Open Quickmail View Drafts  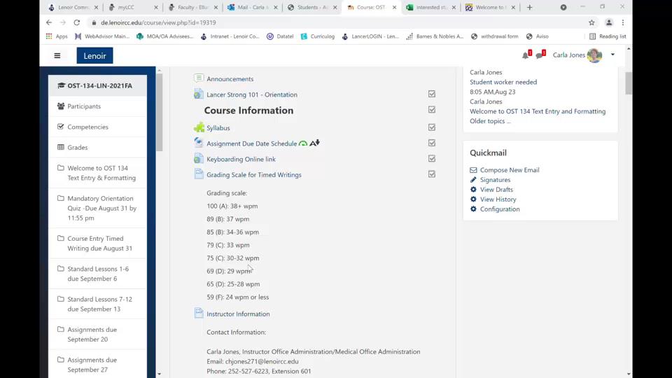496,190
